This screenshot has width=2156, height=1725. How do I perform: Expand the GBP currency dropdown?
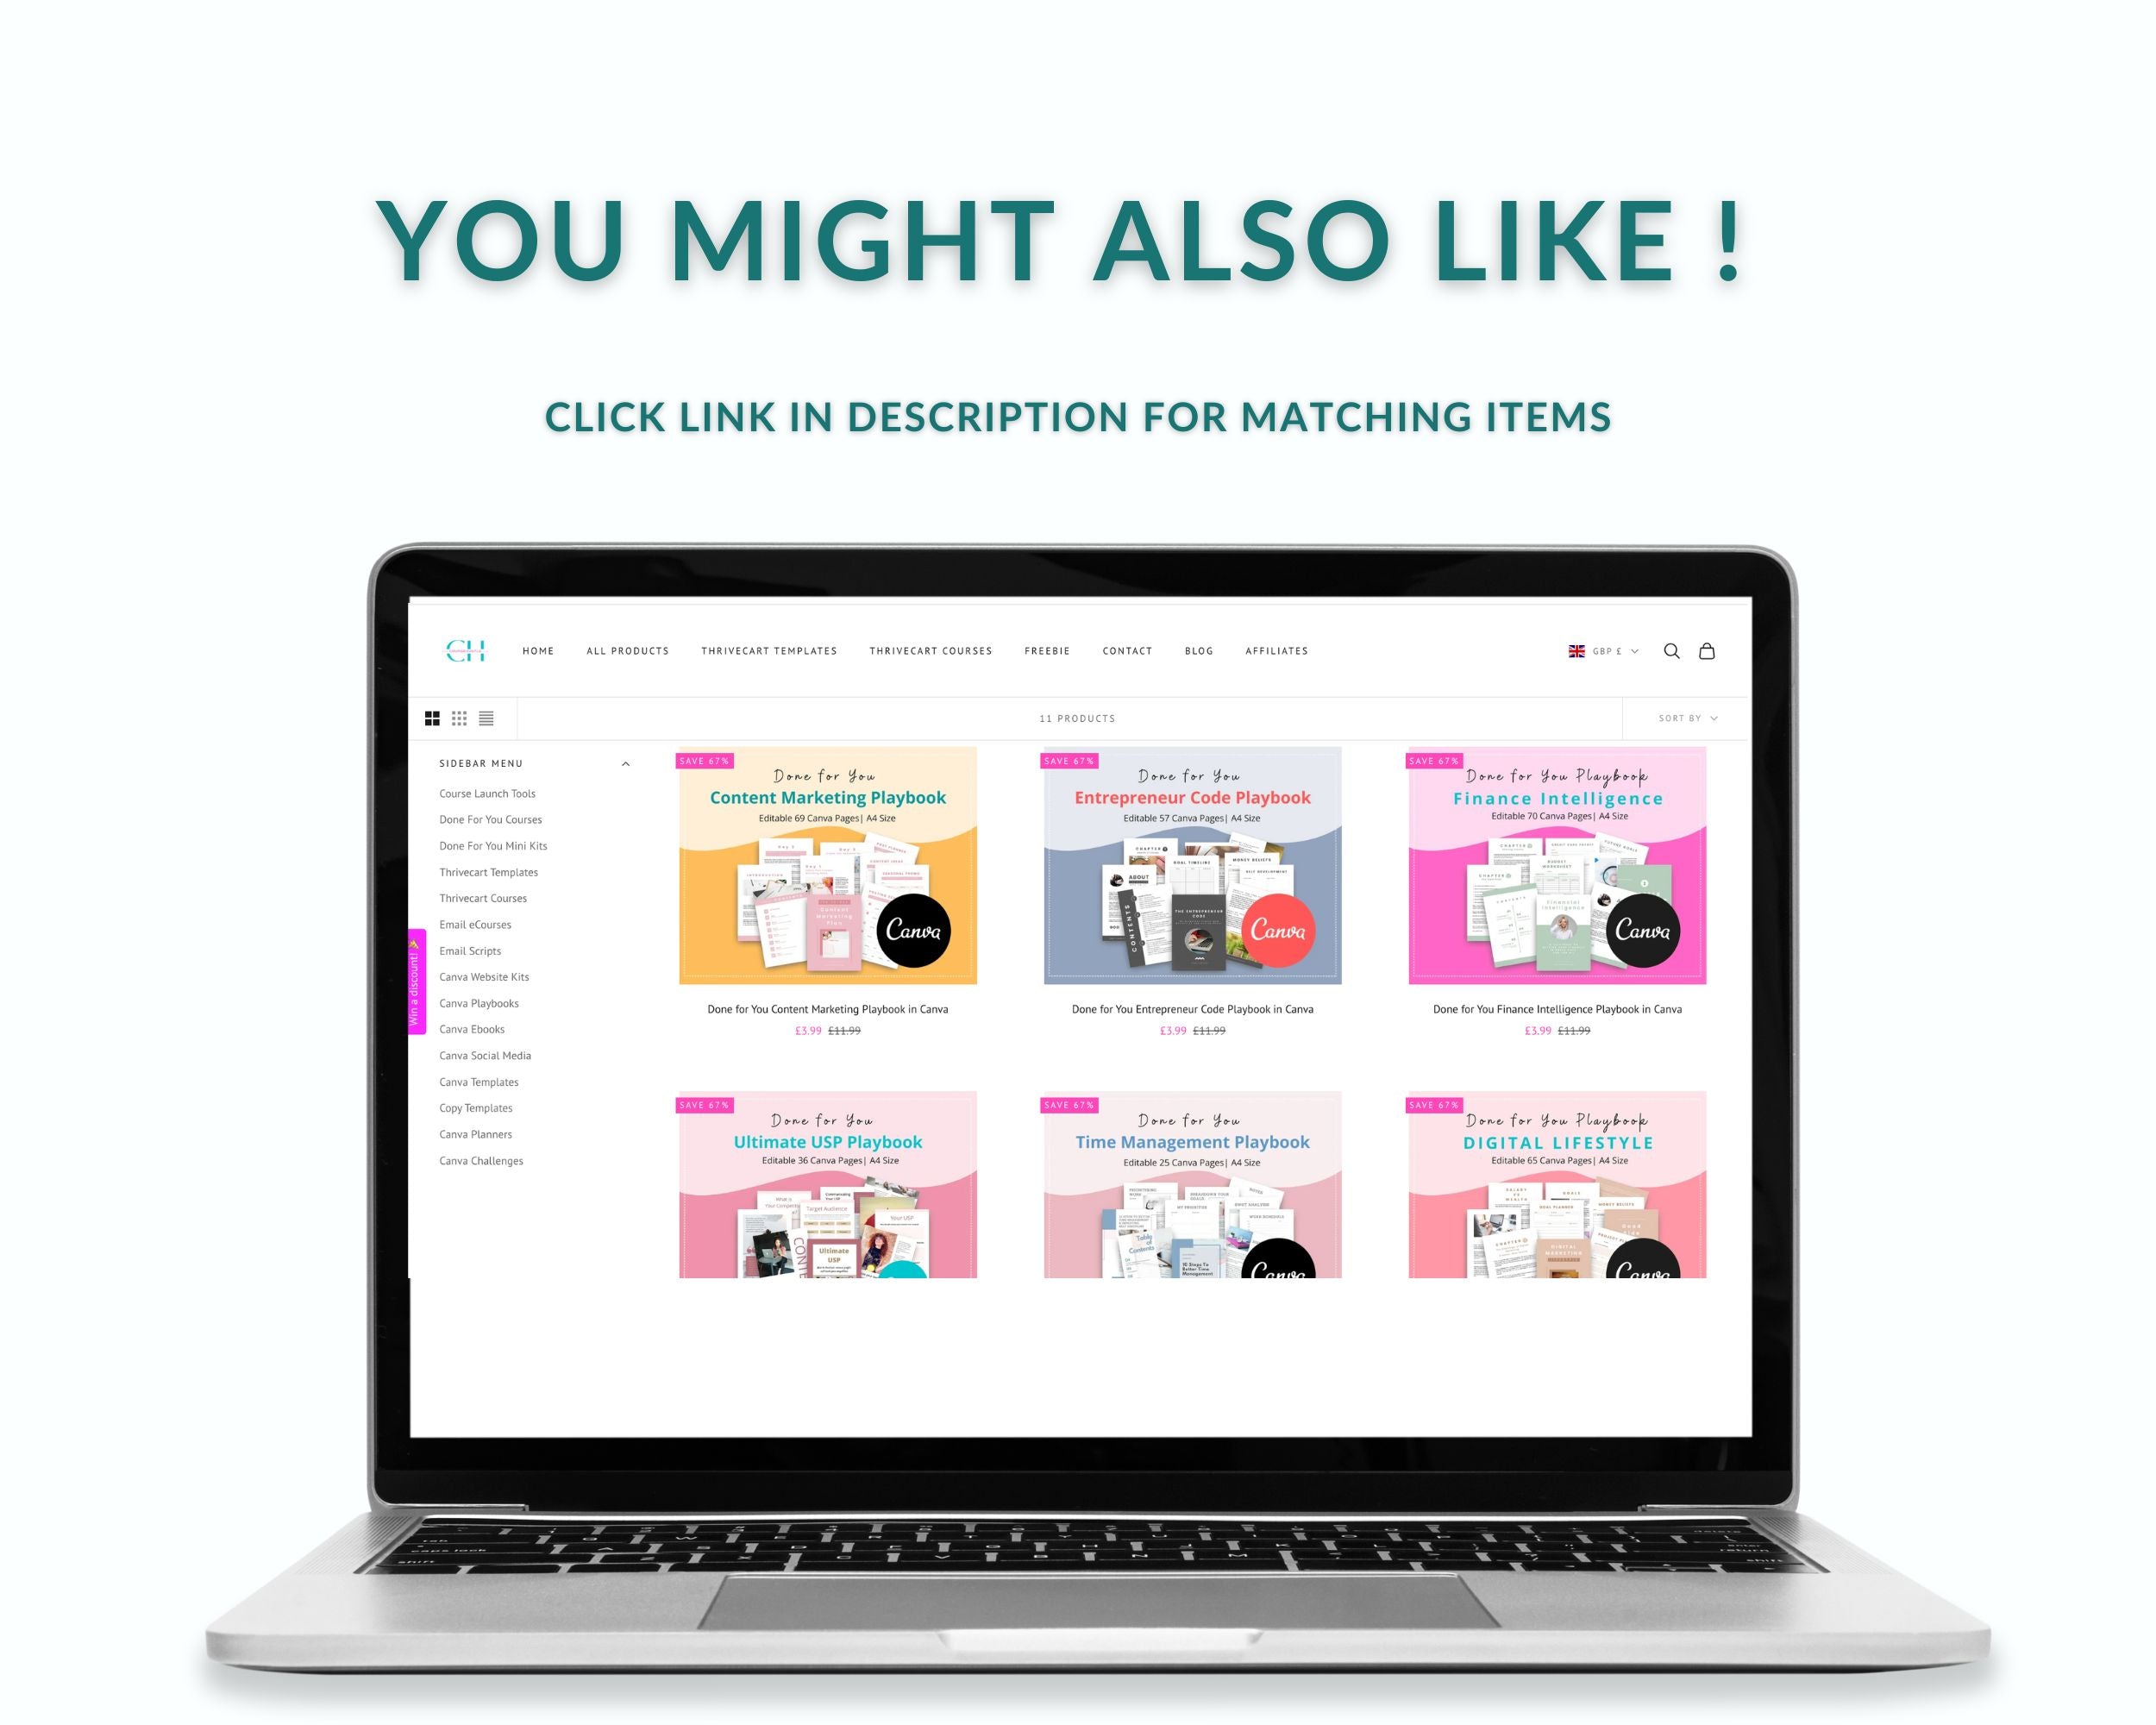[x=1600, y=651]
